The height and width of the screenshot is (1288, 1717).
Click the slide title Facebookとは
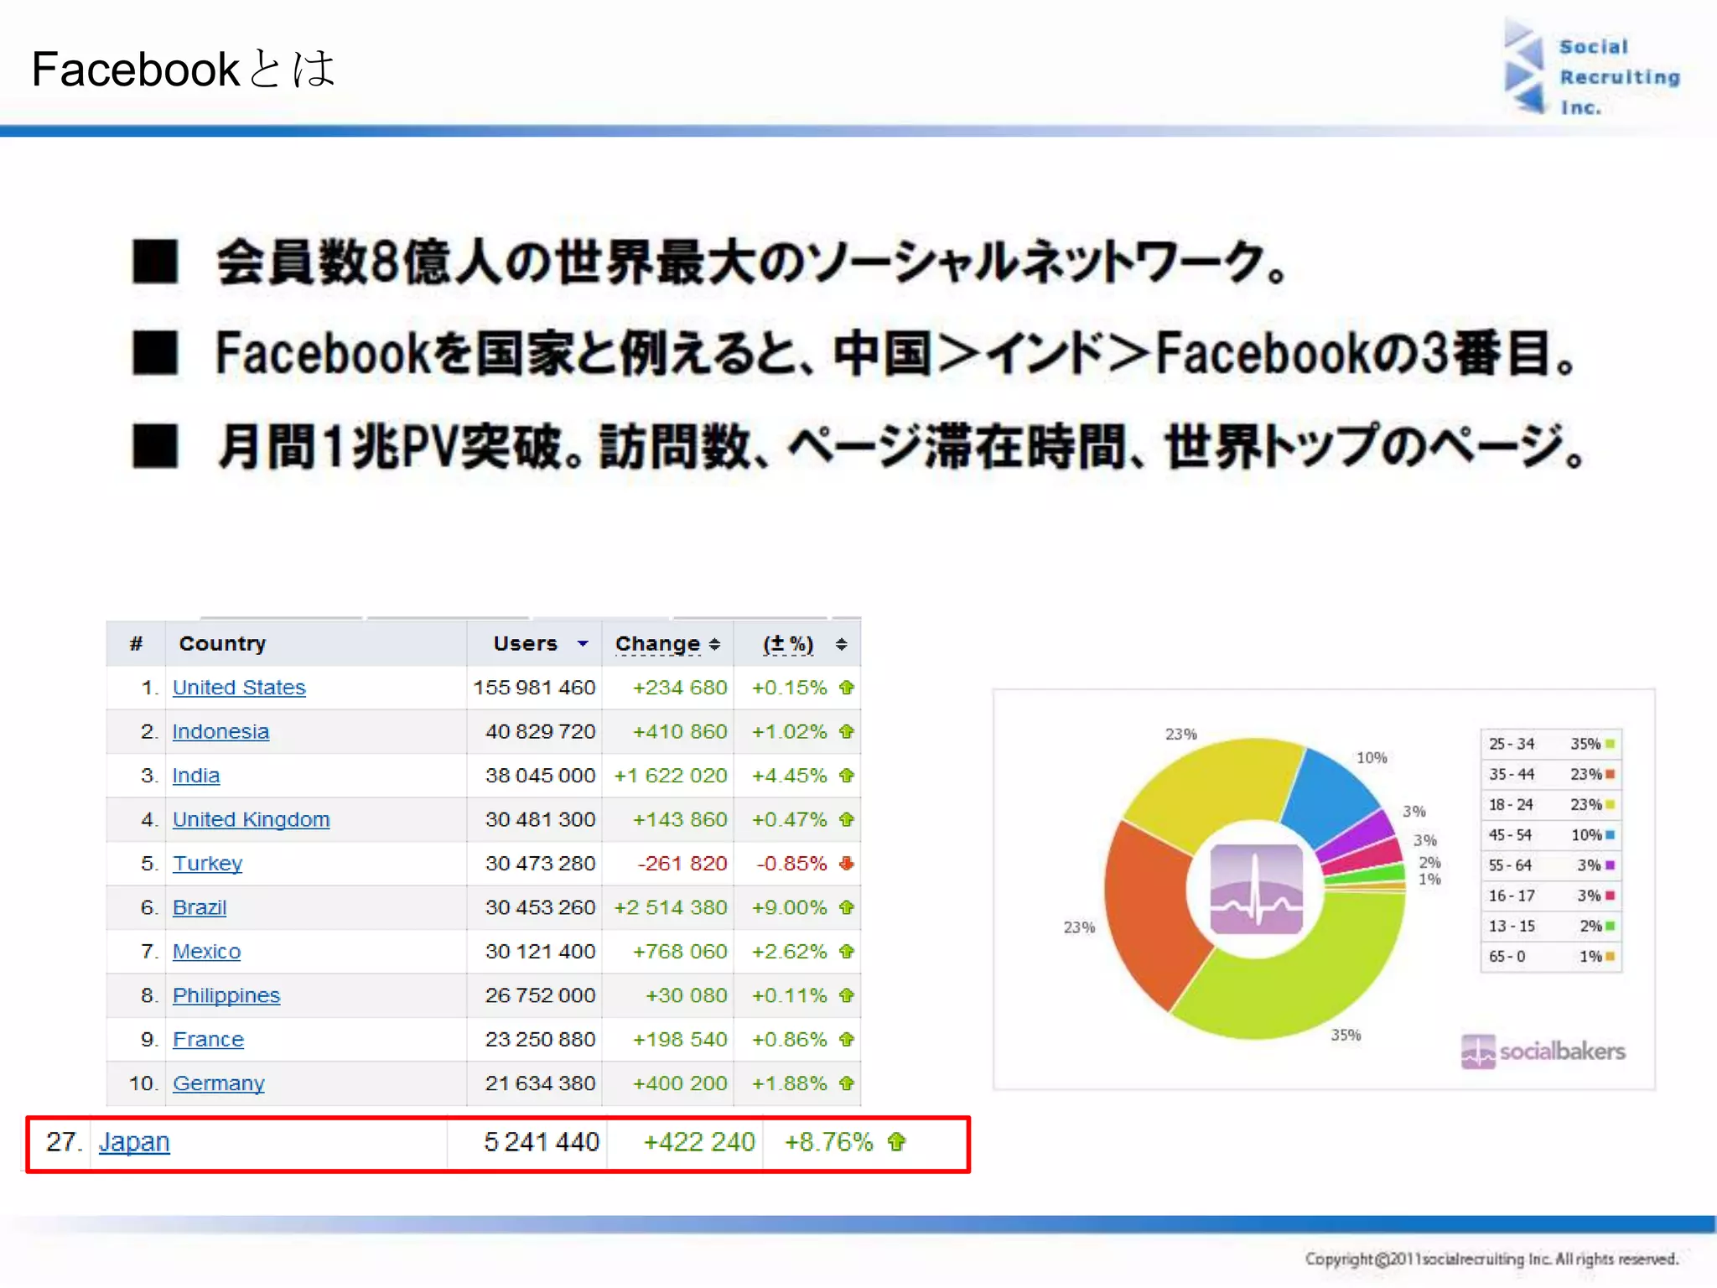[x=184, y=69]
